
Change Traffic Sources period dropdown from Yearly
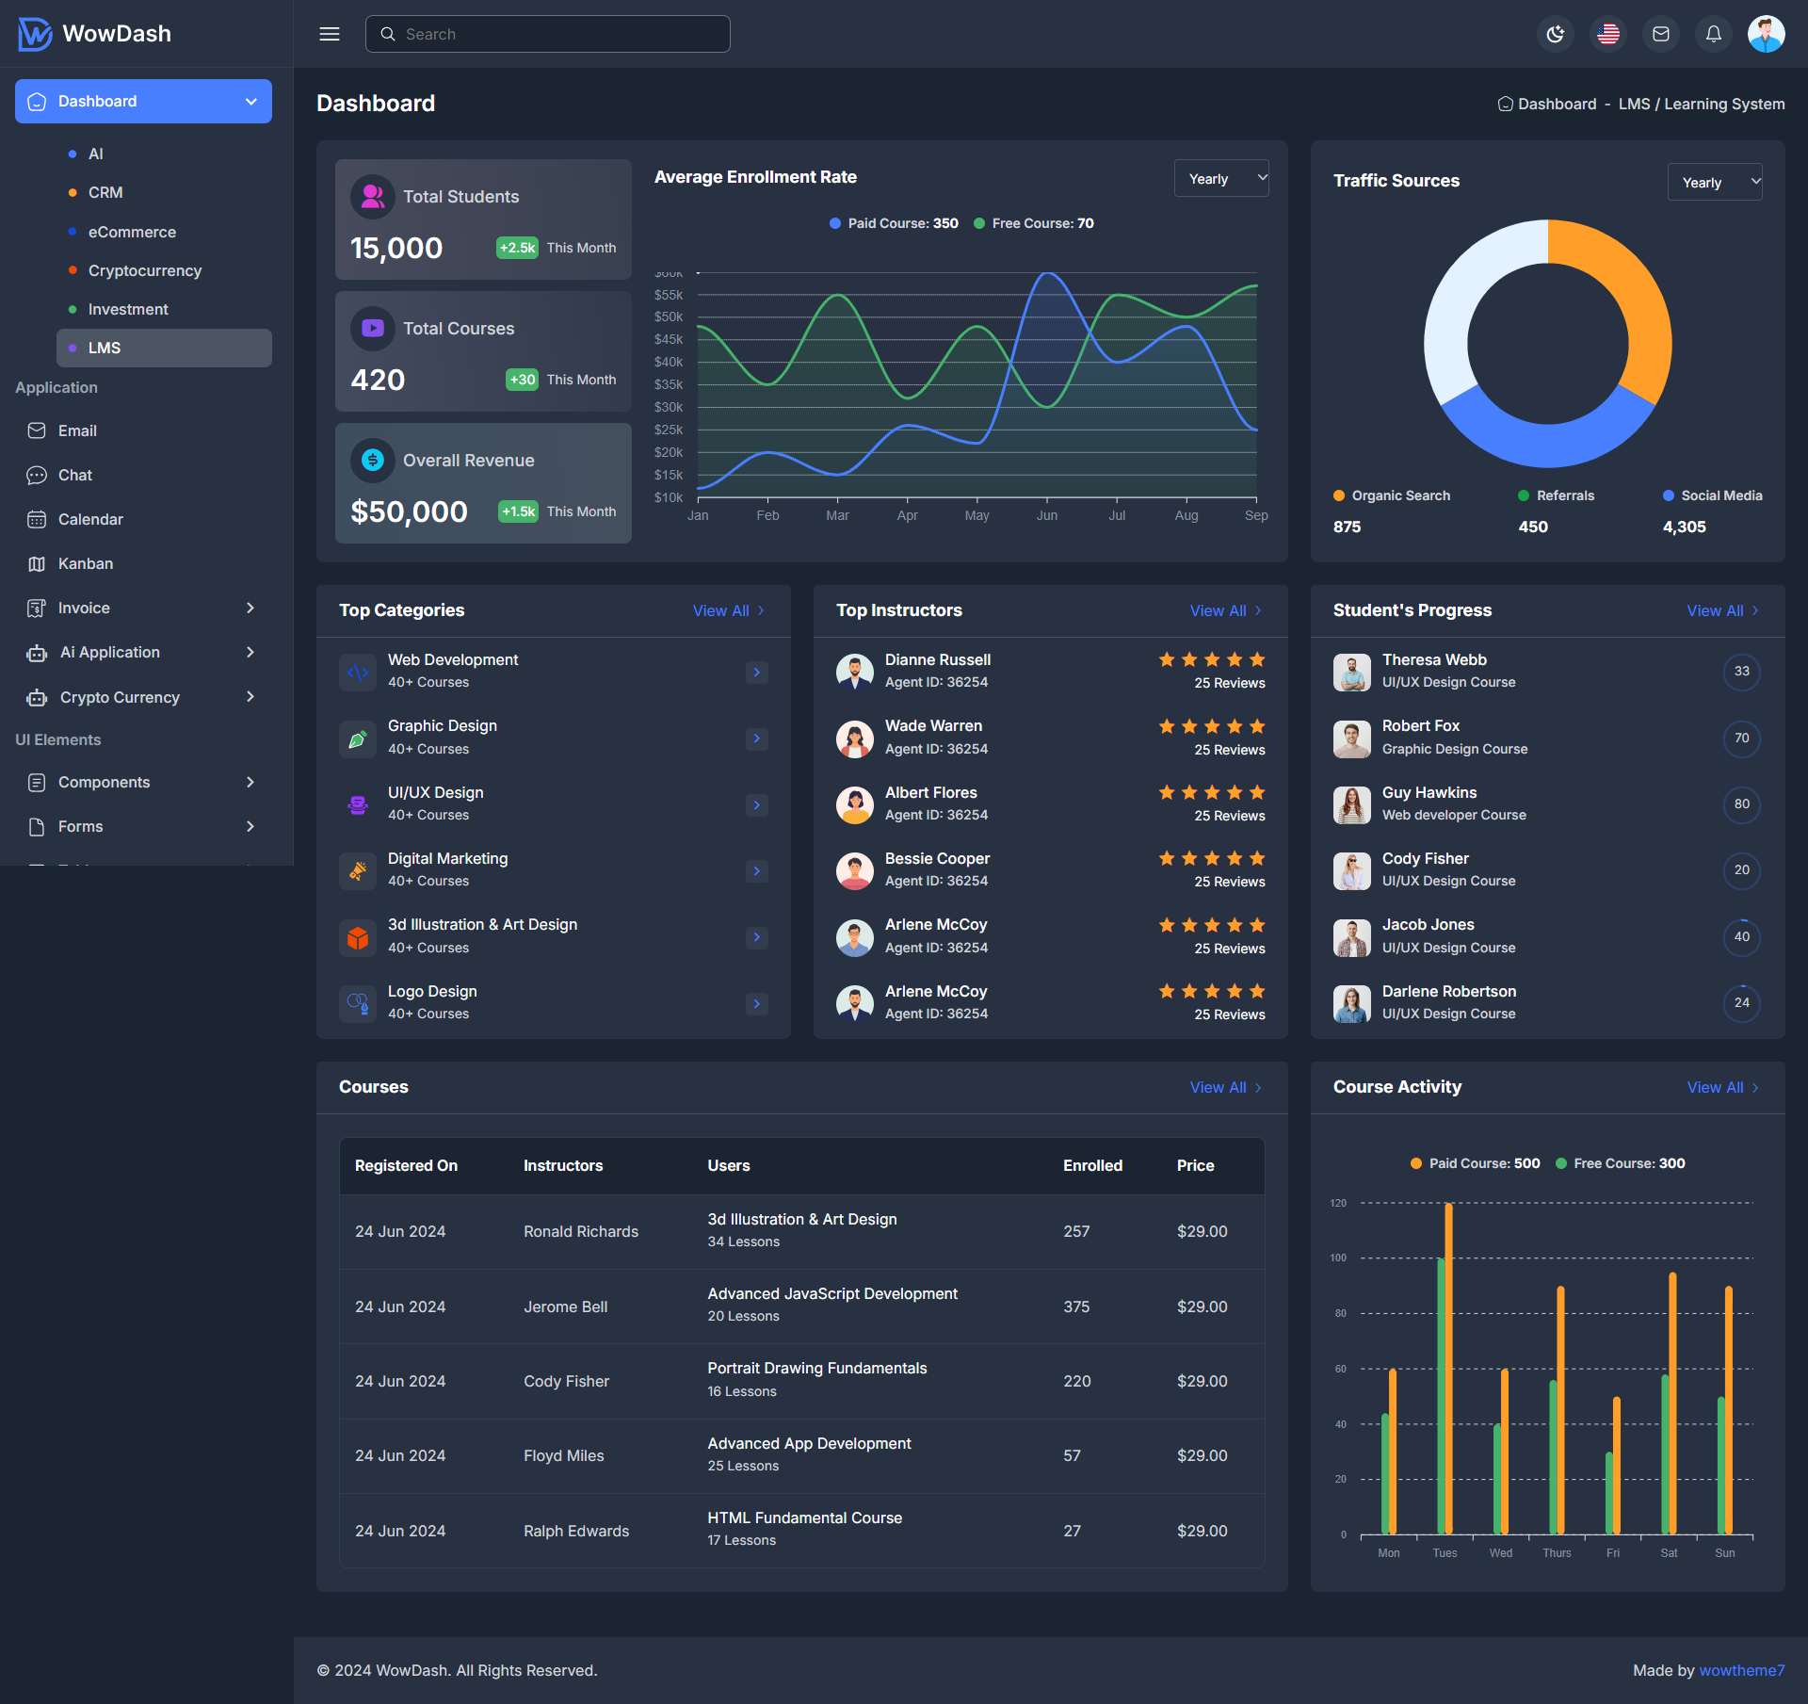tap(1714, 181)
